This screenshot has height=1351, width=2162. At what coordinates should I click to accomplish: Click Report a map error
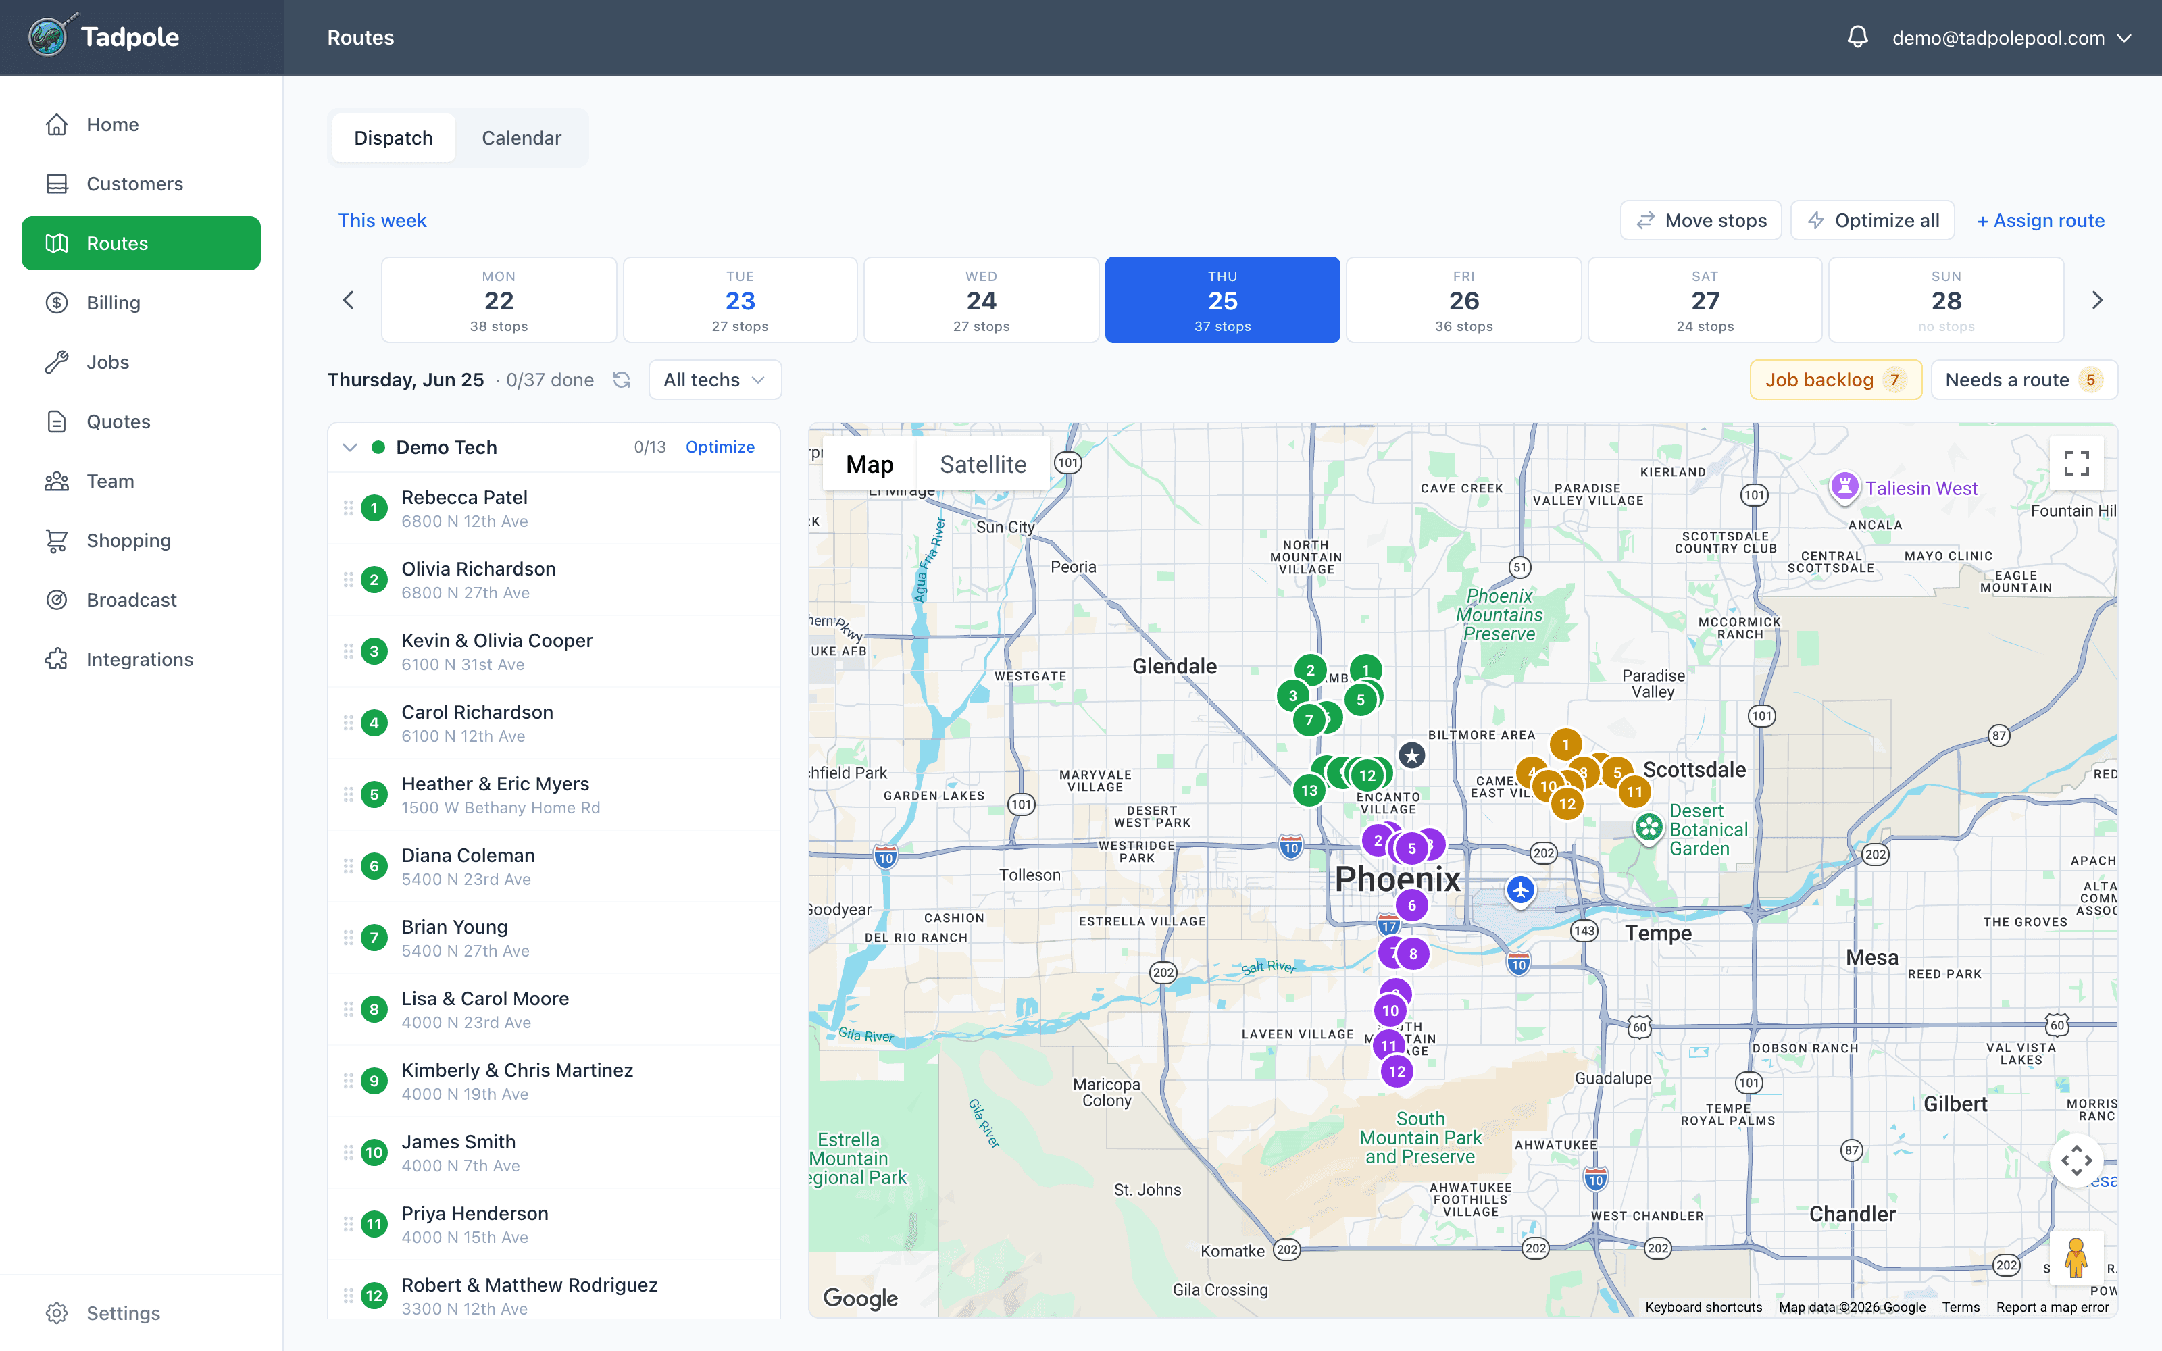pyautogui.click(x=2052, y=1307)
